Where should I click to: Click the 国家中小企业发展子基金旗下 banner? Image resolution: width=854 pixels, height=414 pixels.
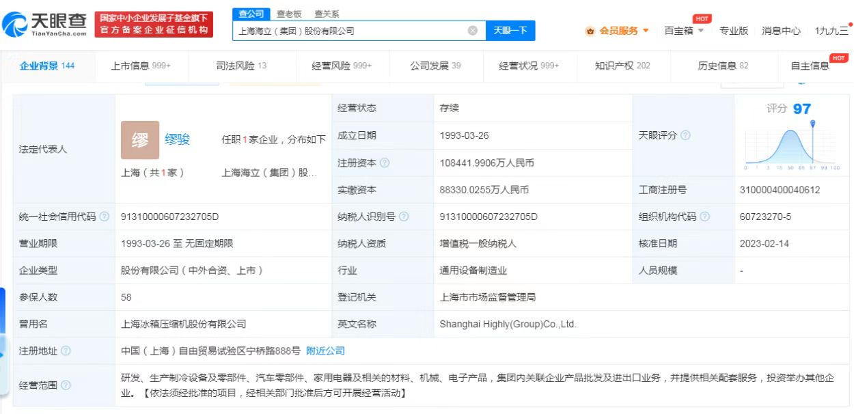pyautogui.click(x=154, y=25)
